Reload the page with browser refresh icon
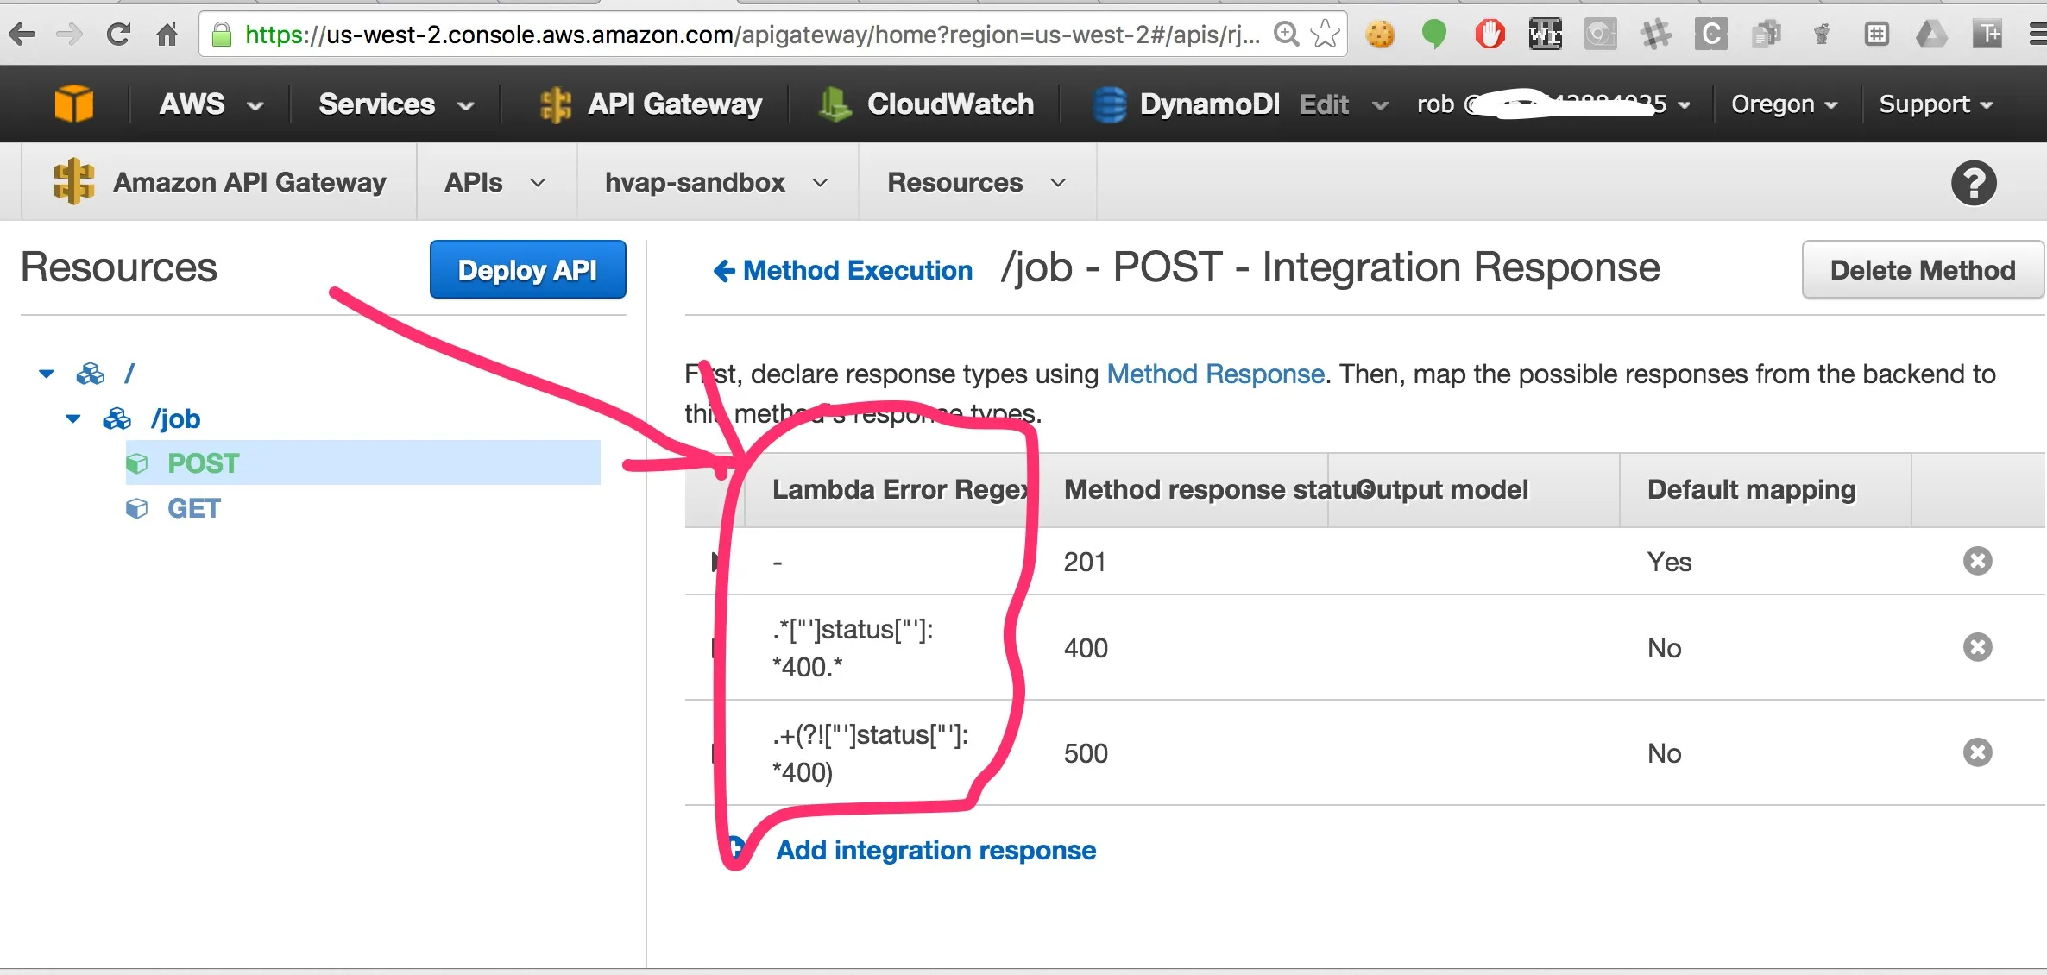 coord(118,35)
